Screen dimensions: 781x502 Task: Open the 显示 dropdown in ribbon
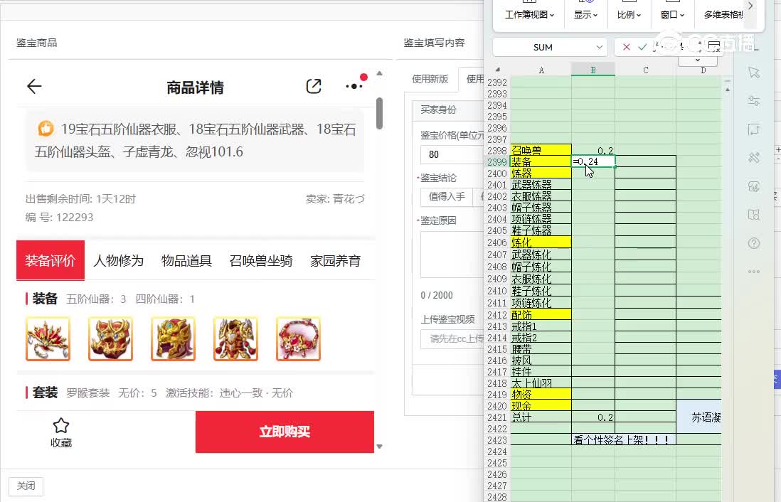coord(585,14)
